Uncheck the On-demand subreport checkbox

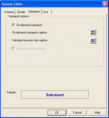click(13, 25)
